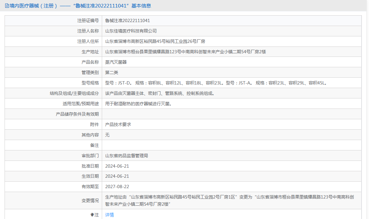The image size is (369, 219).
Task: Select registration number 鲁械注准20222111041 value
Action: pos(128,21)
